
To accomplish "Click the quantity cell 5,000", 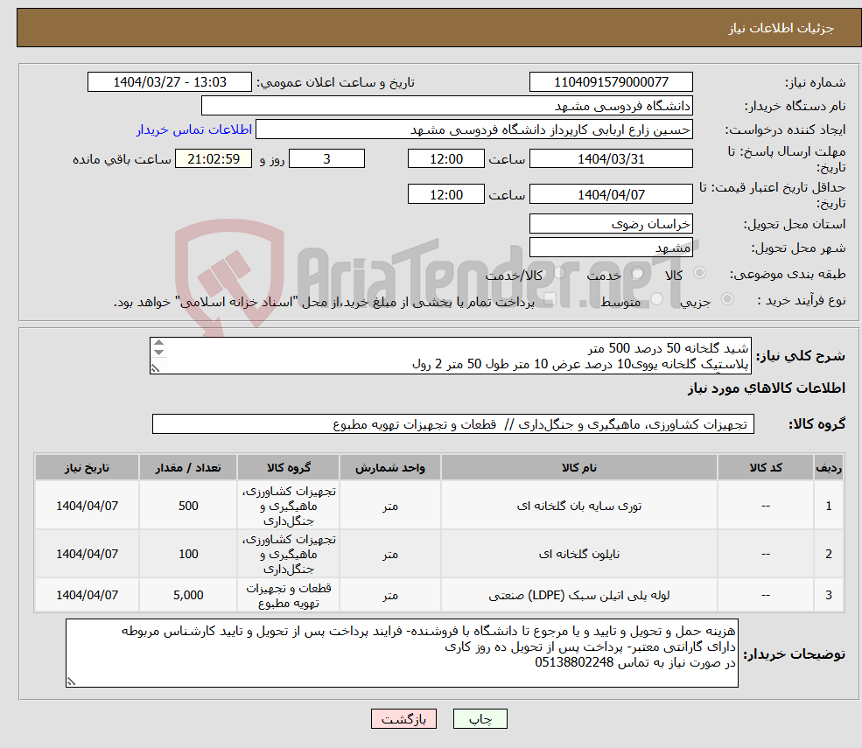I will point(188,595).
